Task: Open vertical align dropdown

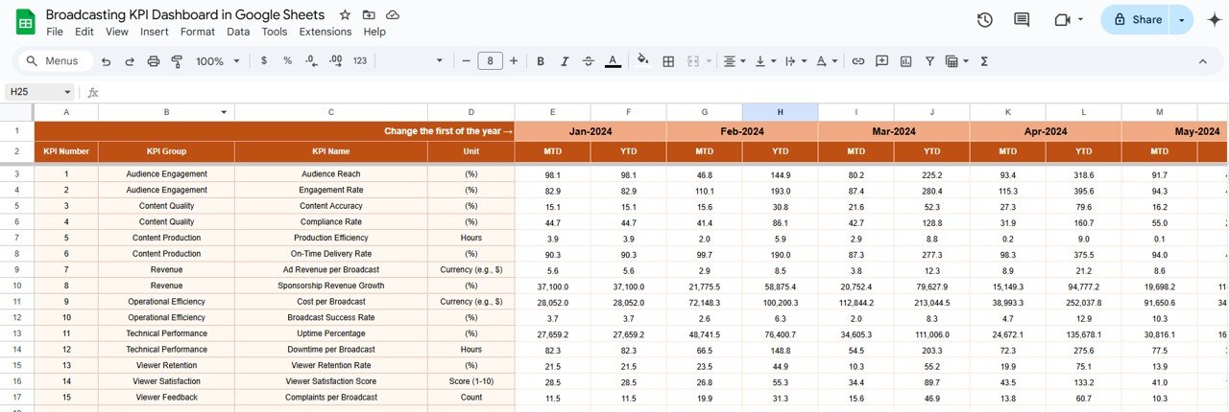Action: [x=765, y=61]
